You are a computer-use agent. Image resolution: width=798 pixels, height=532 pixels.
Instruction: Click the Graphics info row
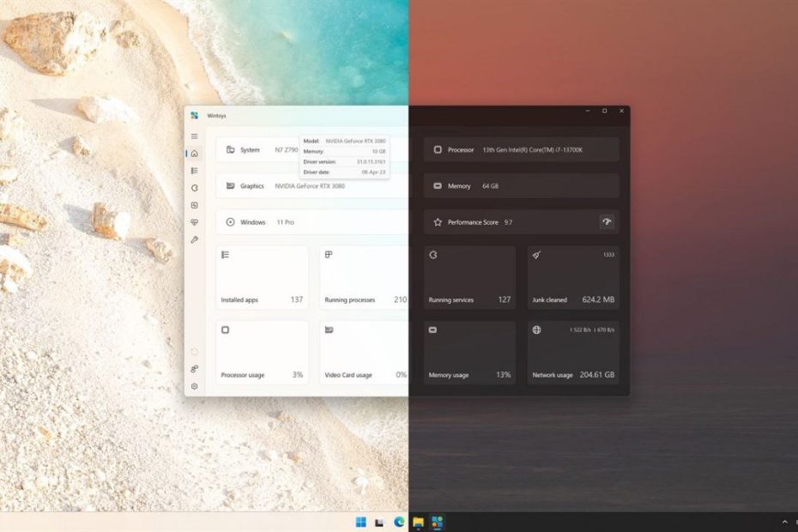tap(309, 186)
